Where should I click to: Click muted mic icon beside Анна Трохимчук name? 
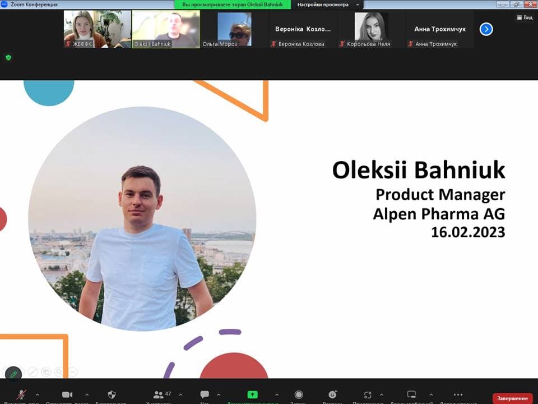[x=410, y=44]
